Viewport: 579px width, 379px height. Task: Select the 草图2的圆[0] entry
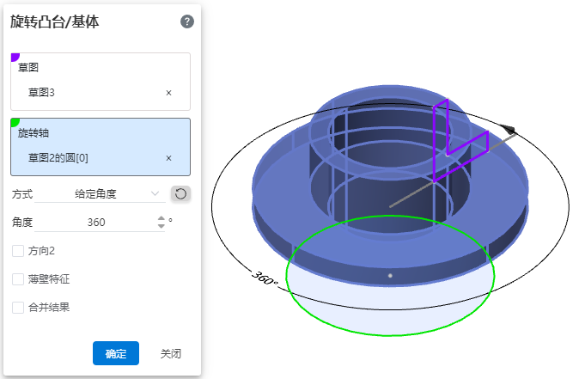click(x=58, y=158)
